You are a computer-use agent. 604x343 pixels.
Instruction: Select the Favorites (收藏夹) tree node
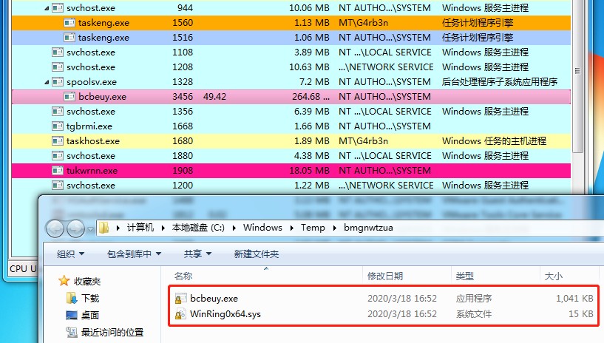tap(87, 282)
